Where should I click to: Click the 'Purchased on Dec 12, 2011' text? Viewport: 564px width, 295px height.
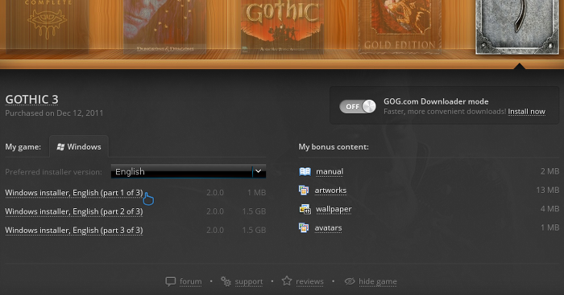pyautogui.click(x=54, y=113)
